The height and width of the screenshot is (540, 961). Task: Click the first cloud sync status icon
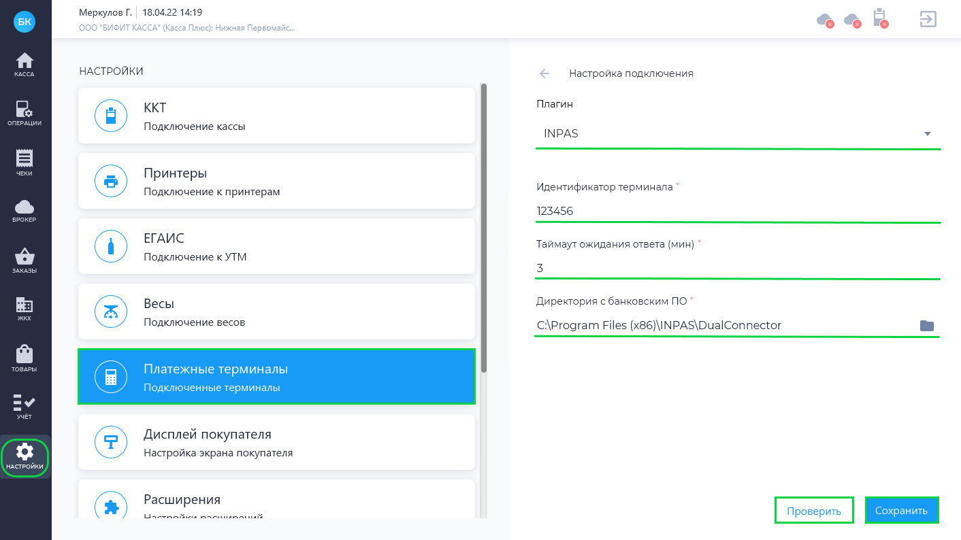(x=825, y=20)
